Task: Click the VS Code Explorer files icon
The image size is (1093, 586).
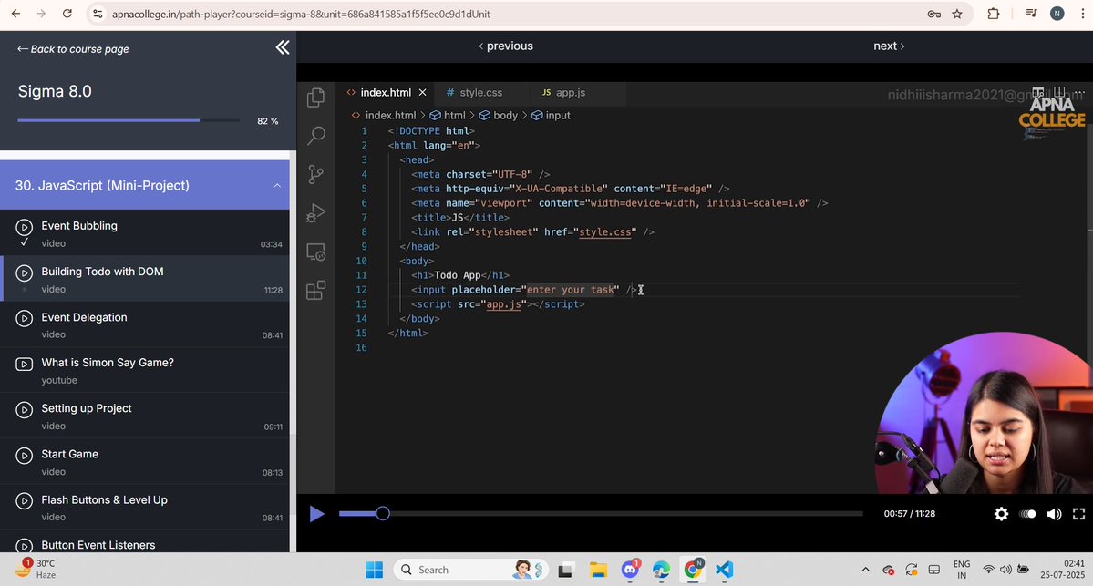Action: tap(315, 98)
